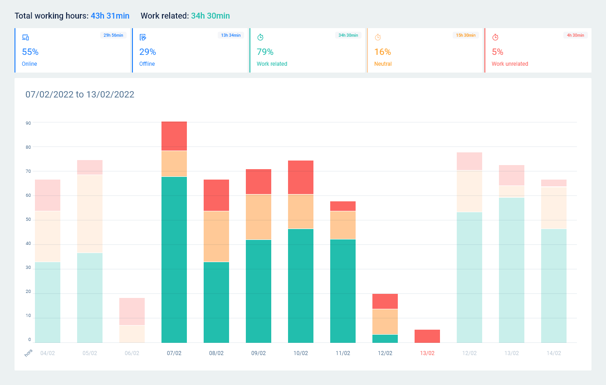Open the Work unrelated label link

510,64
